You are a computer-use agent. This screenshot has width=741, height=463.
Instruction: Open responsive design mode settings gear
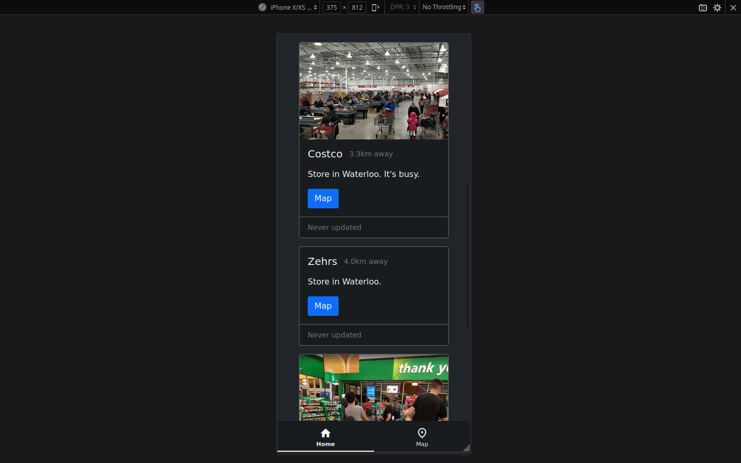pos(717,8)
